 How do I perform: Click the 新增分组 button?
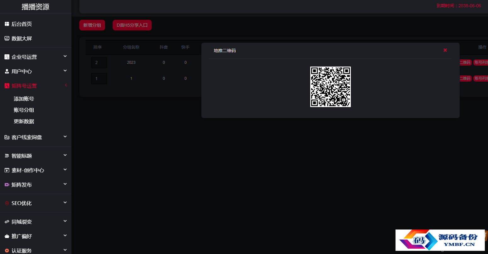[92, 25]
